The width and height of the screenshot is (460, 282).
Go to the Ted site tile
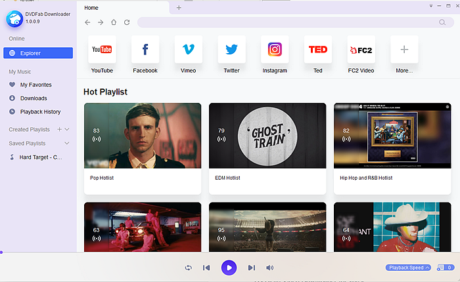pyautogui.click(x=318, y=50)
